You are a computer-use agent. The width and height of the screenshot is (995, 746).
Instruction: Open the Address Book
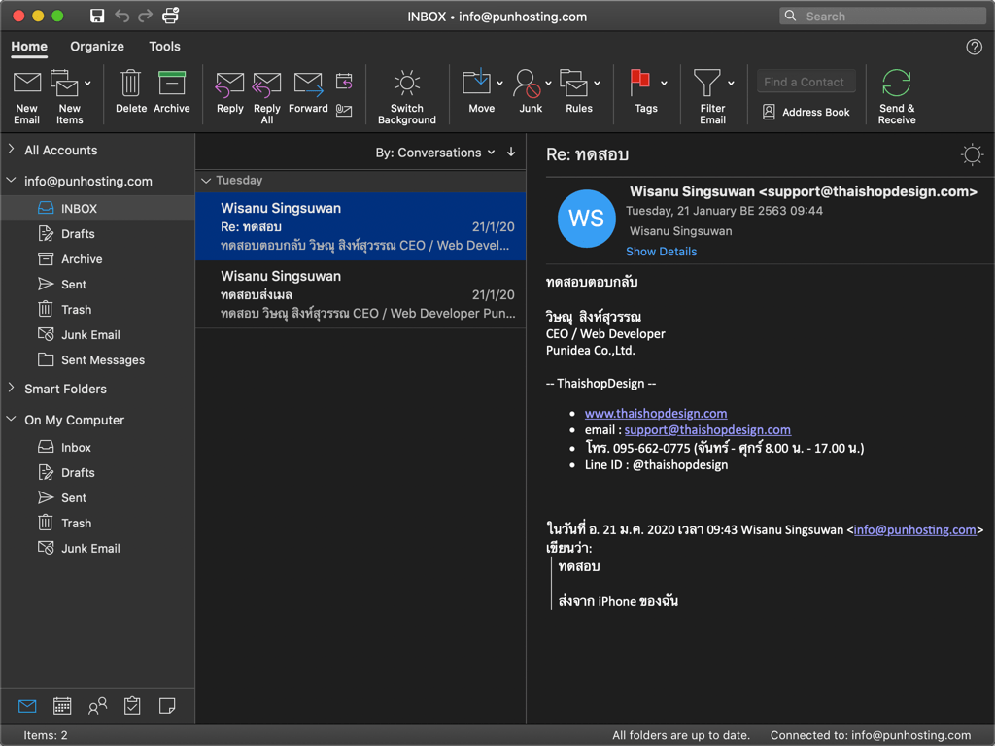click(x=806, y=112)
